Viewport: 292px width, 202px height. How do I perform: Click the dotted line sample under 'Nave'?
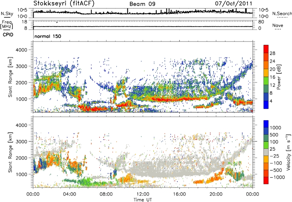278,29
